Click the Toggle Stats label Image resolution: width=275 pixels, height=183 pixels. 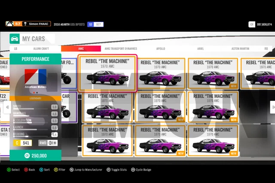pyautogui.click(x=119, y=170)
